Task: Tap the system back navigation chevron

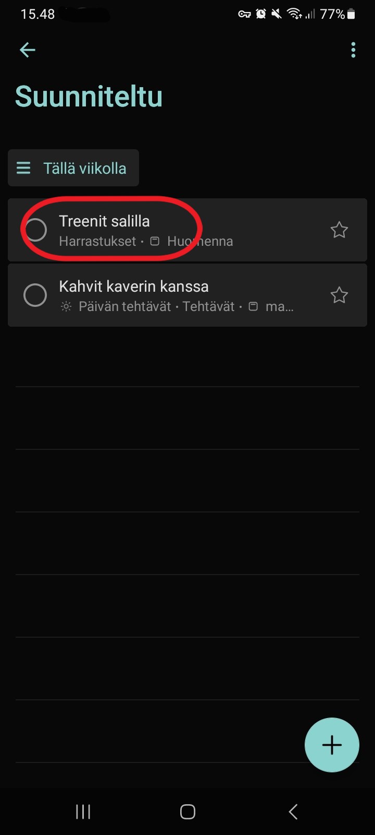Action: [293, 812]
